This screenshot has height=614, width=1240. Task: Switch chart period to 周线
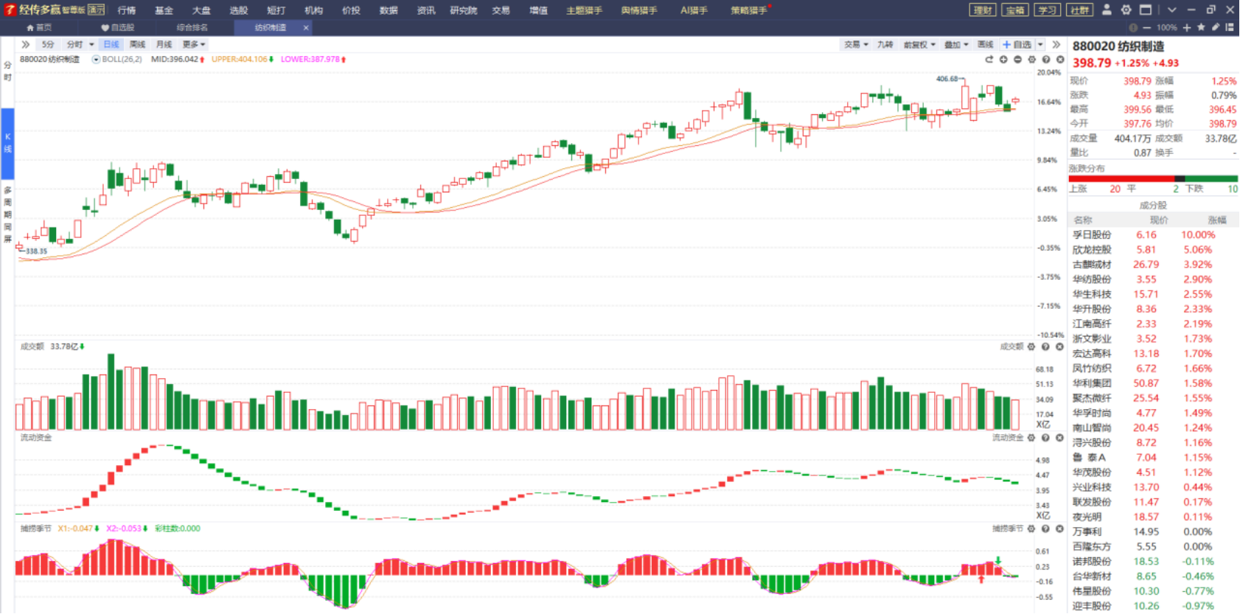[138, 45]
